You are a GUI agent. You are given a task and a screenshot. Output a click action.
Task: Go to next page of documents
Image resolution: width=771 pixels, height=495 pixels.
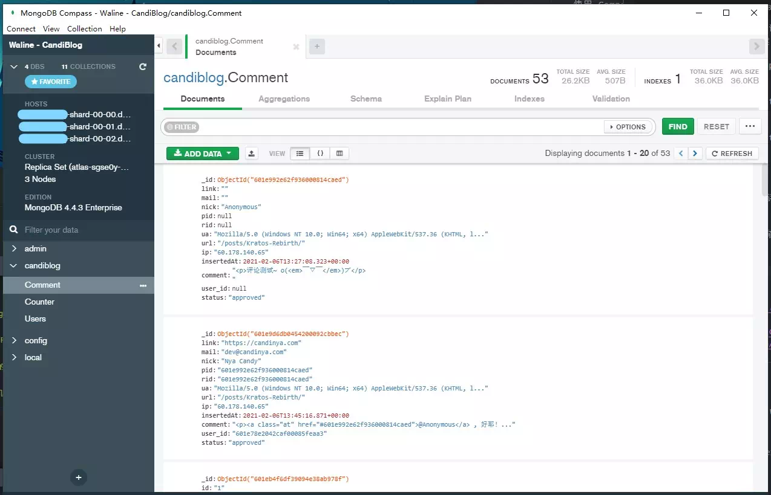tap(695, 154)
